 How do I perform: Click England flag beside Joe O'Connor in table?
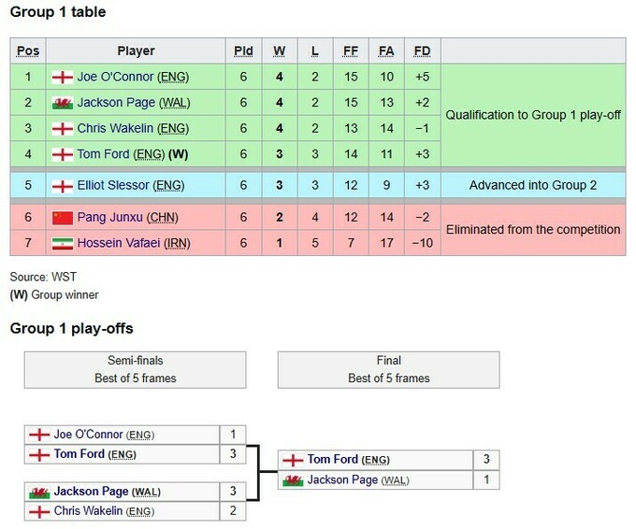point(62,77)
